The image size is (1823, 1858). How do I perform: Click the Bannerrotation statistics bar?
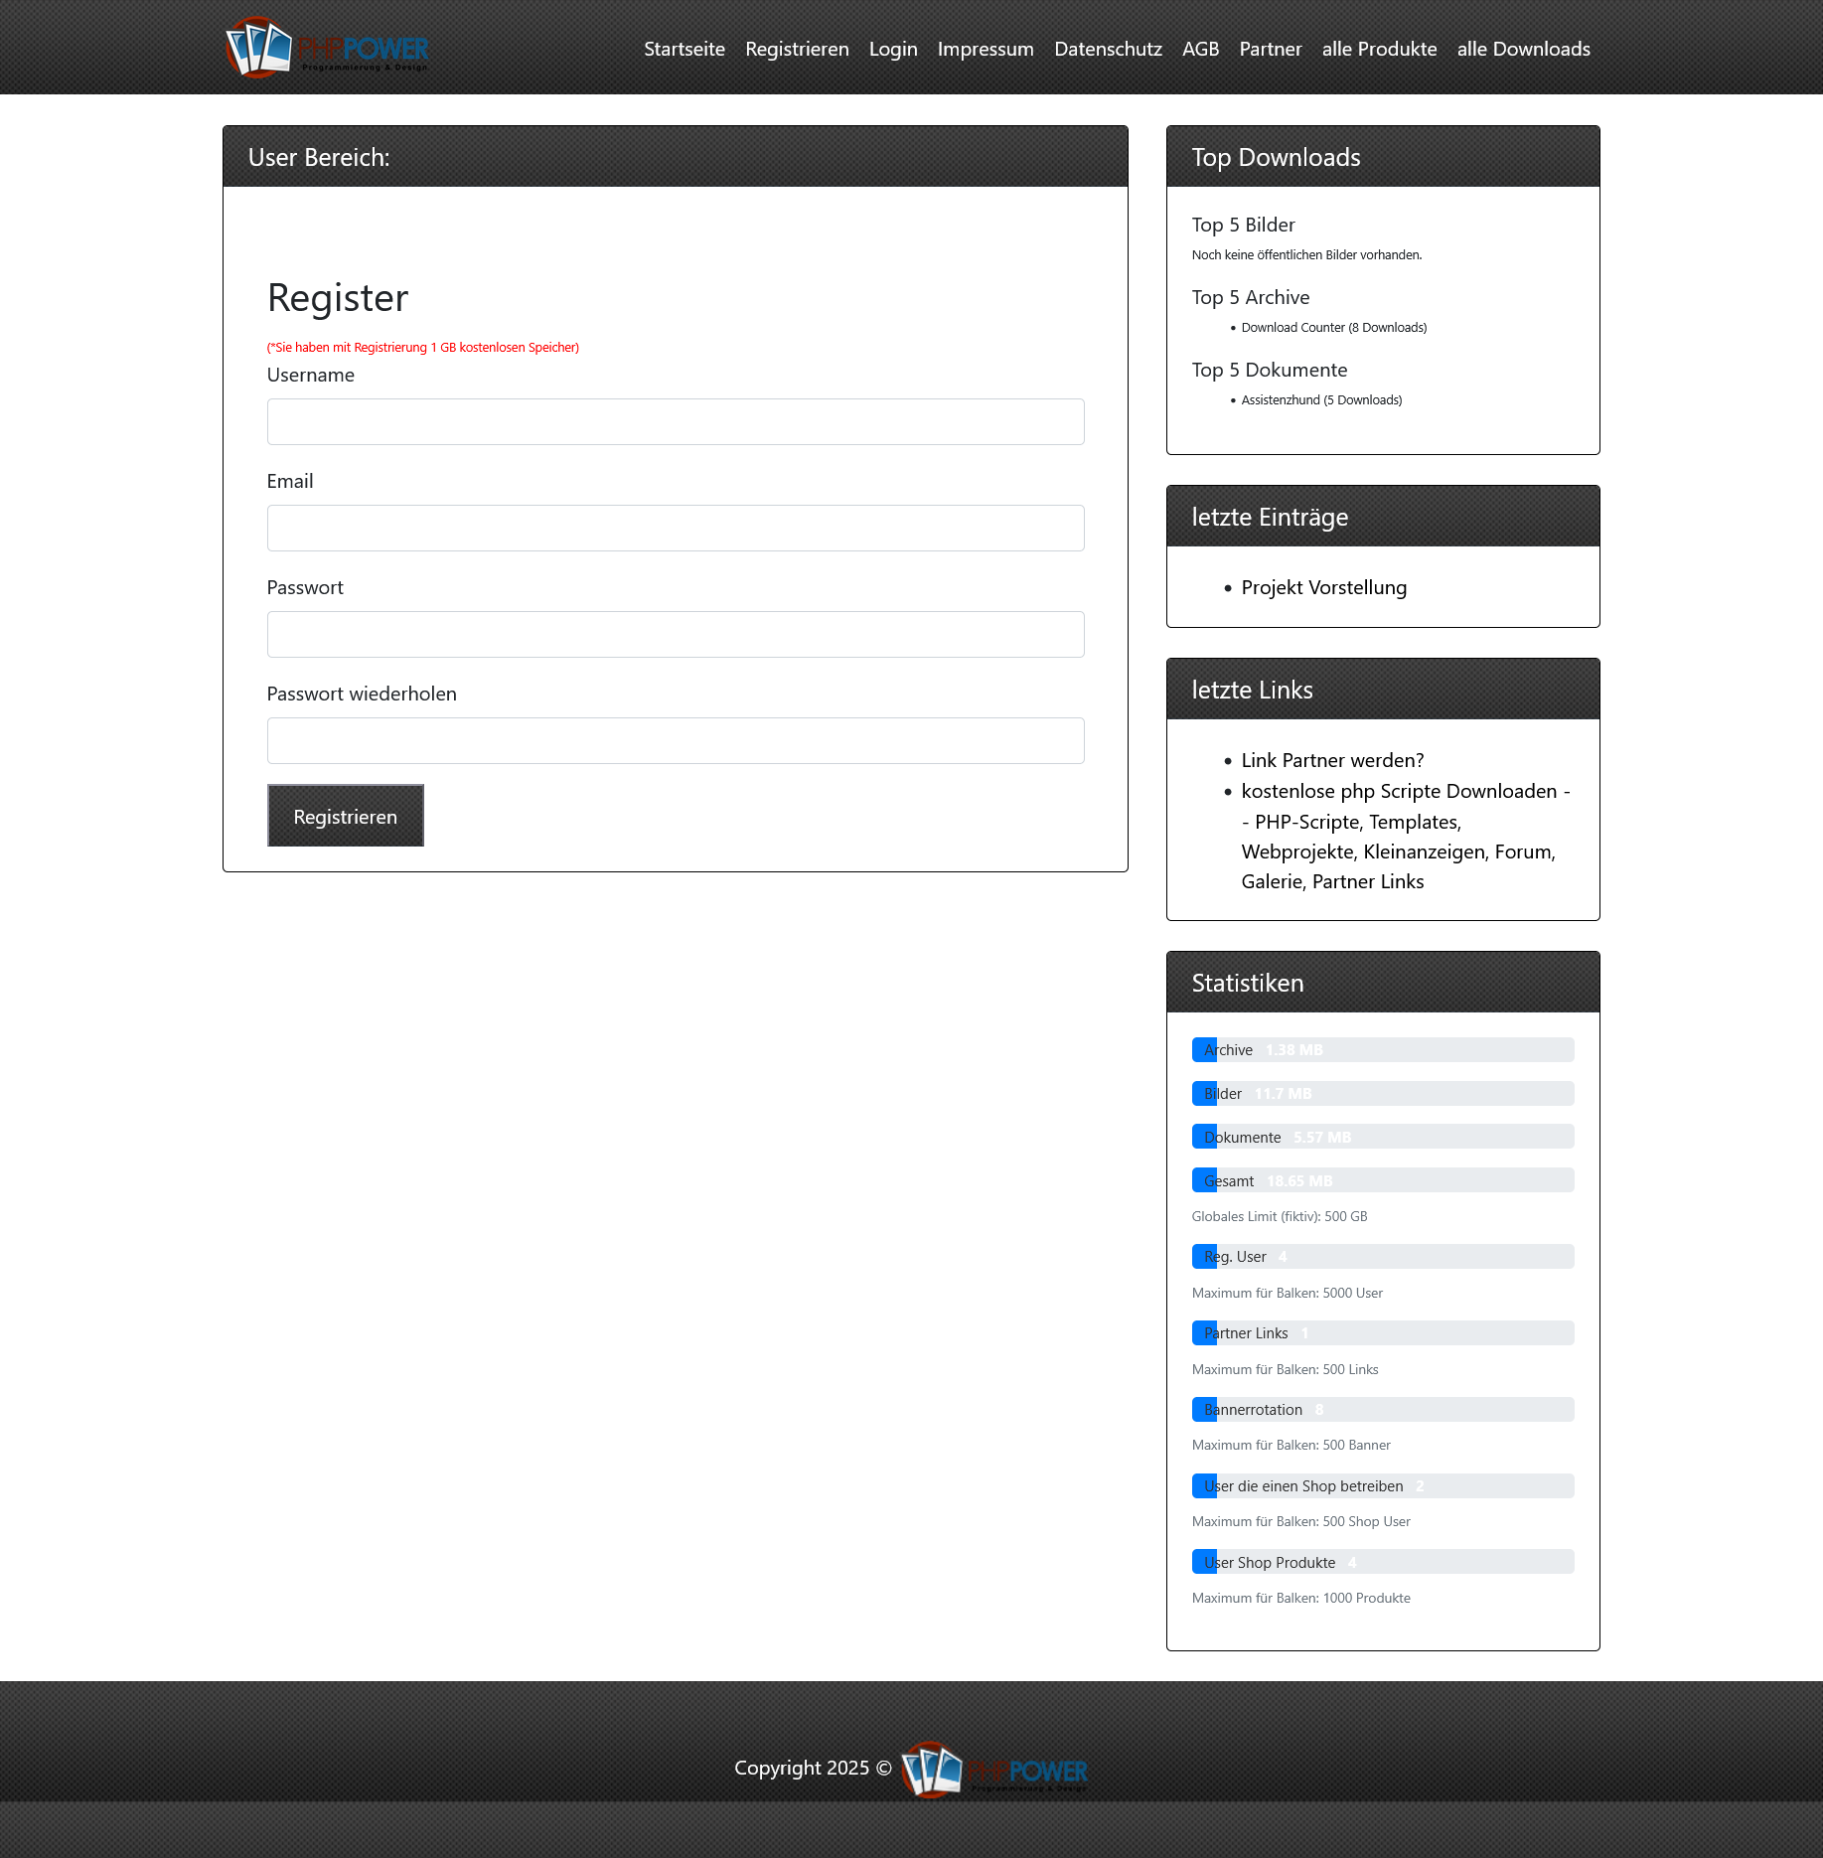point(1382,1410)
